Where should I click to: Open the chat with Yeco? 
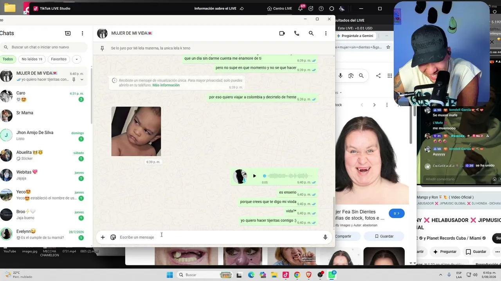click(x=44, y=195)
